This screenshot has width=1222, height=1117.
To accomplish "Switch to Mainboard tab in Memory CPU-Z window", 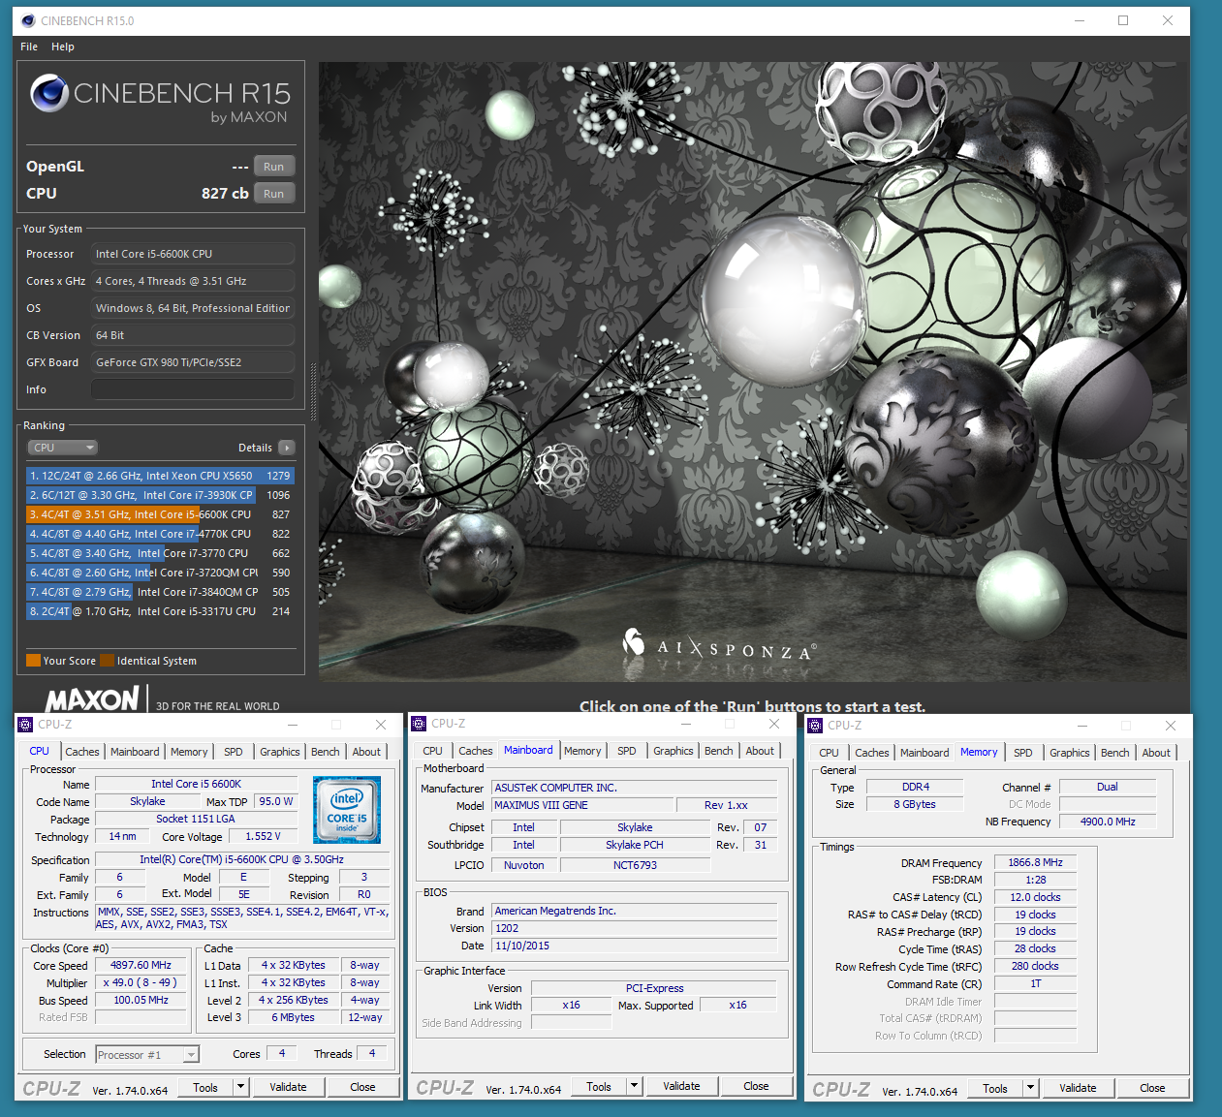I will pyautogui.click(x=924, y=753).
